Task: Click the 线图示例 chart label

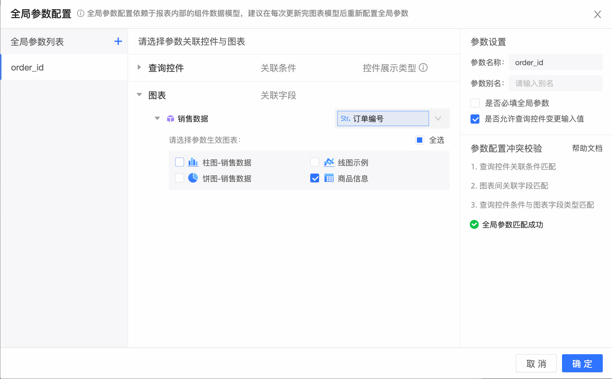Action: click(x=353, y=163)
